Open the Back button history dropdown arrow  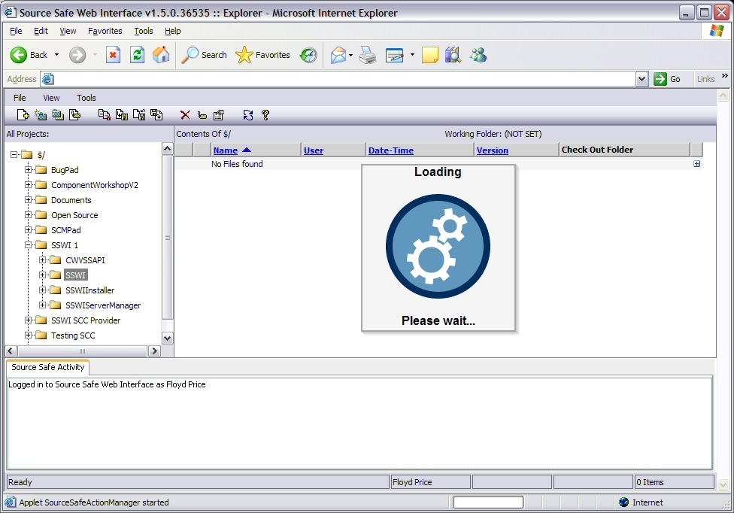(x=56, y=55)
